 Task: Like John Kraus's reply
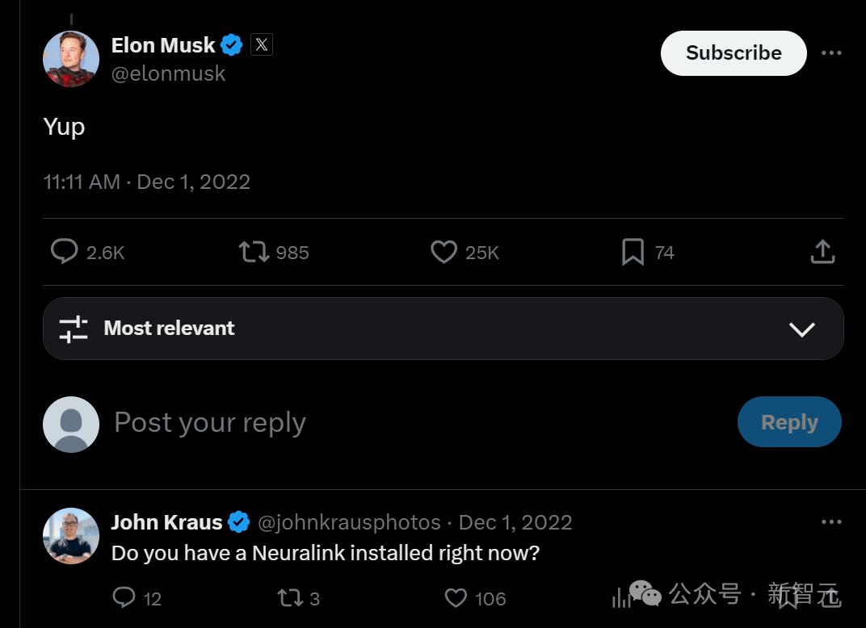(456, 597)
